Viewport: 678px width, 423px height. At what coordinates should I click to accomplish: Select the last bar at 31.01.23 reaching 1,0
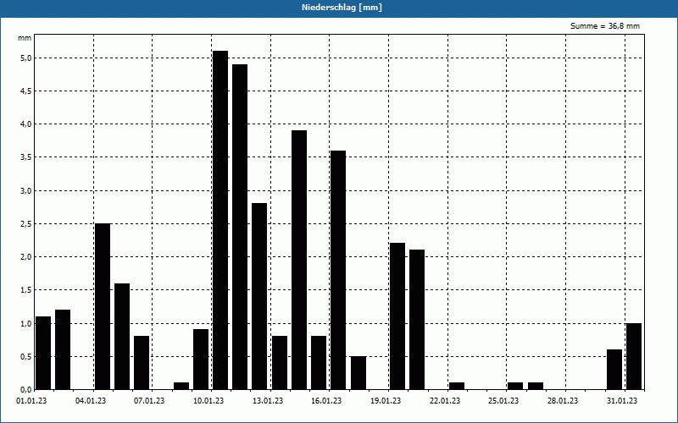(634, 356)
